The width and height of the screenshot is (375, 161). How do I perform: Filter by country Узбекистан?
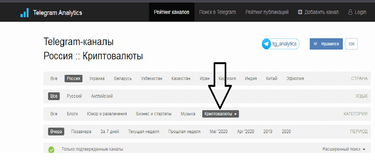(x=152, y=78)
